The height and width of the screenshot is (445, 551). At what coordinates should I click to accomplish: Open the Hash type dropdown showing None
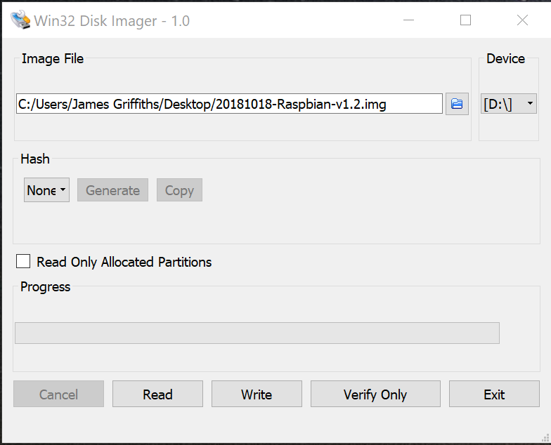point(46,190)
